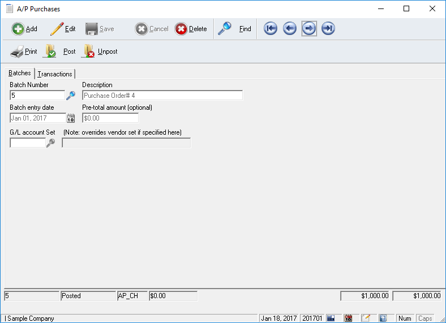
Task: Click the Edit pencil button
Action: pyautogui.click(x=63, y=29)
